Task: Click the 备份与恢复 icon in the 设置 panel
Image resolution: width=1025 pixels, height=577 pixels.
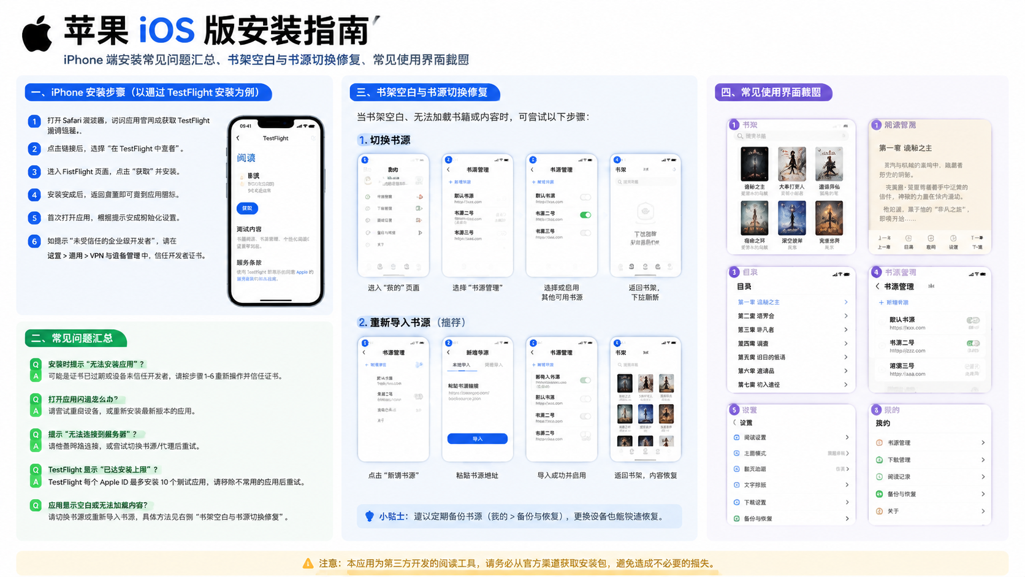Action: pos(737,519)
